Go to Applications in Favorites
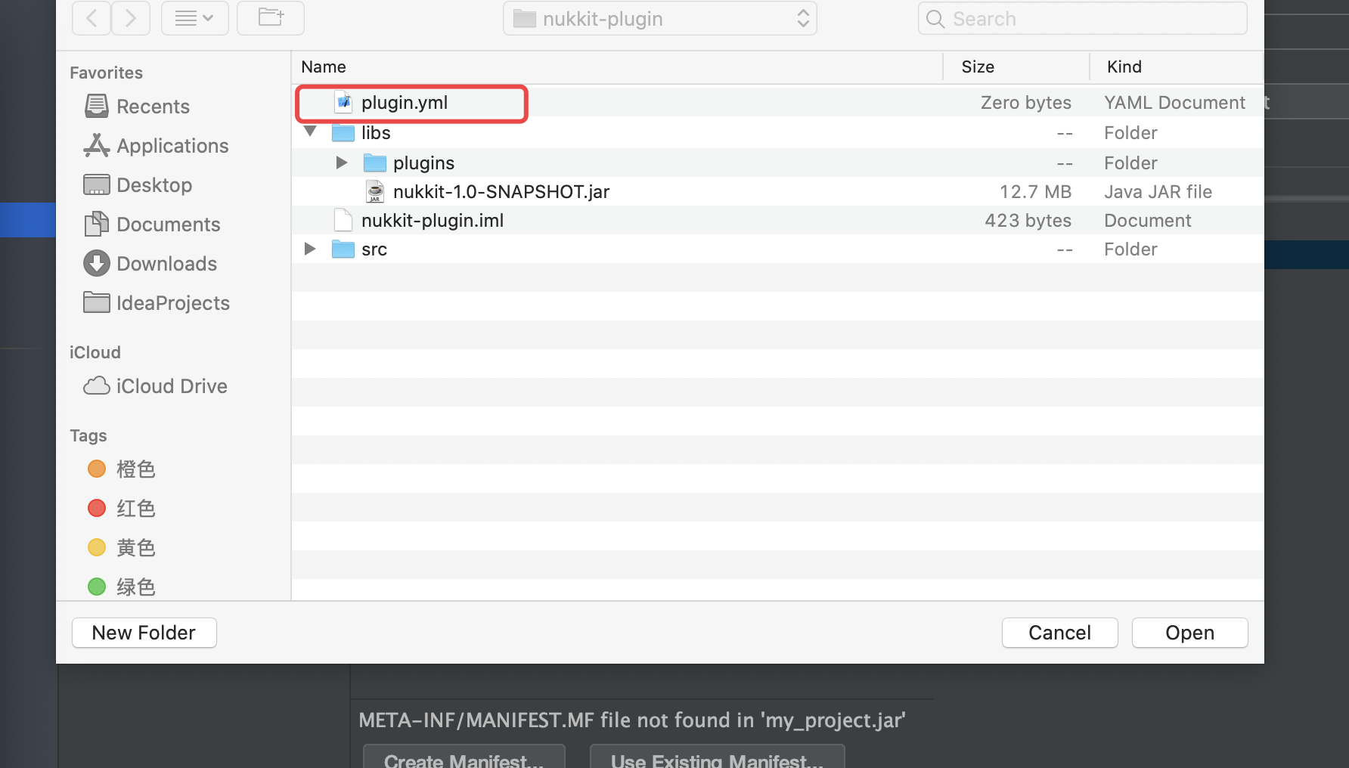Image resolution: width=1349 pixels, height=768 pixels. coord(172,146)
